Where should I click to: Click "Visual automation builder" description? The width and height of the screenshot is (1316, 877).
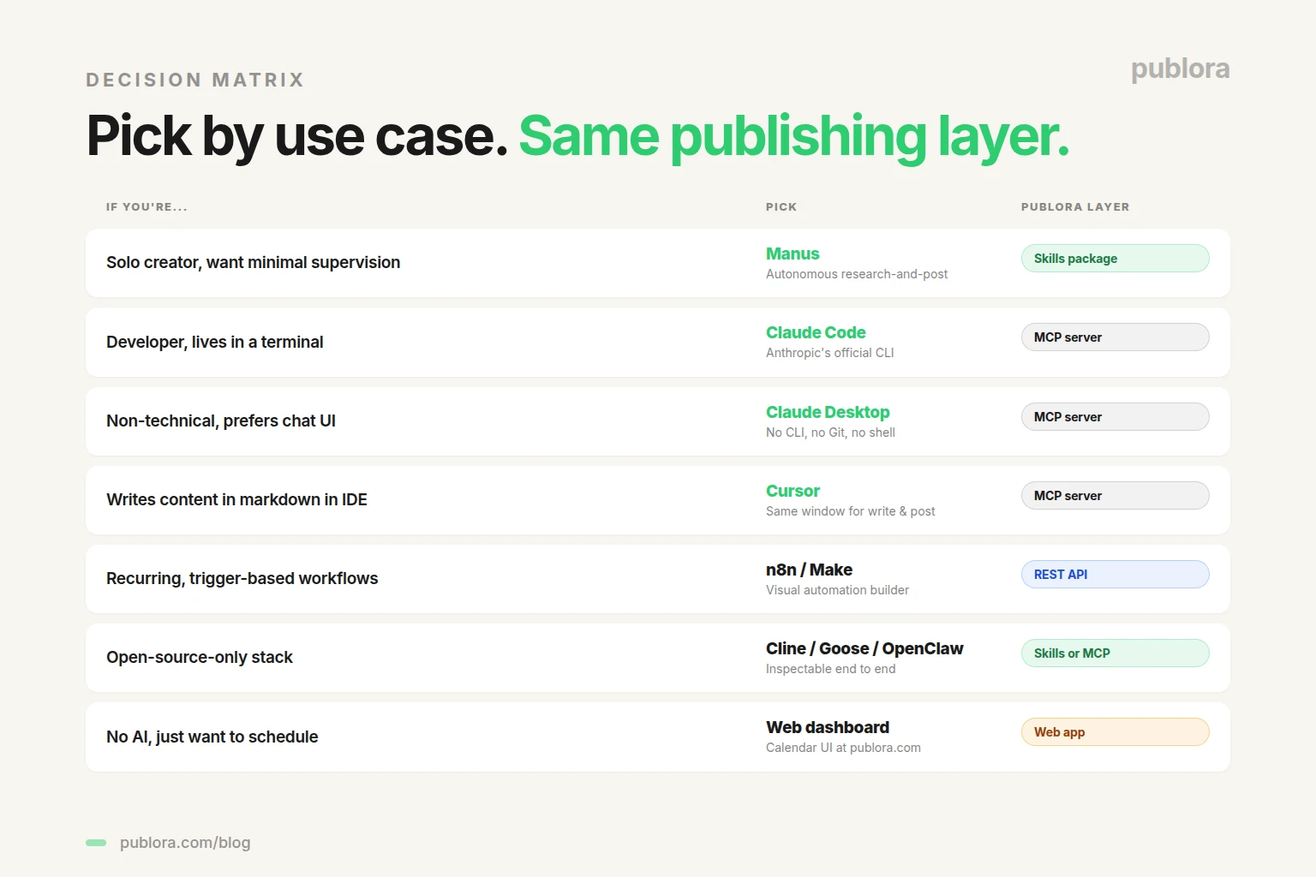pyautogui.click(x=837, y=590)
